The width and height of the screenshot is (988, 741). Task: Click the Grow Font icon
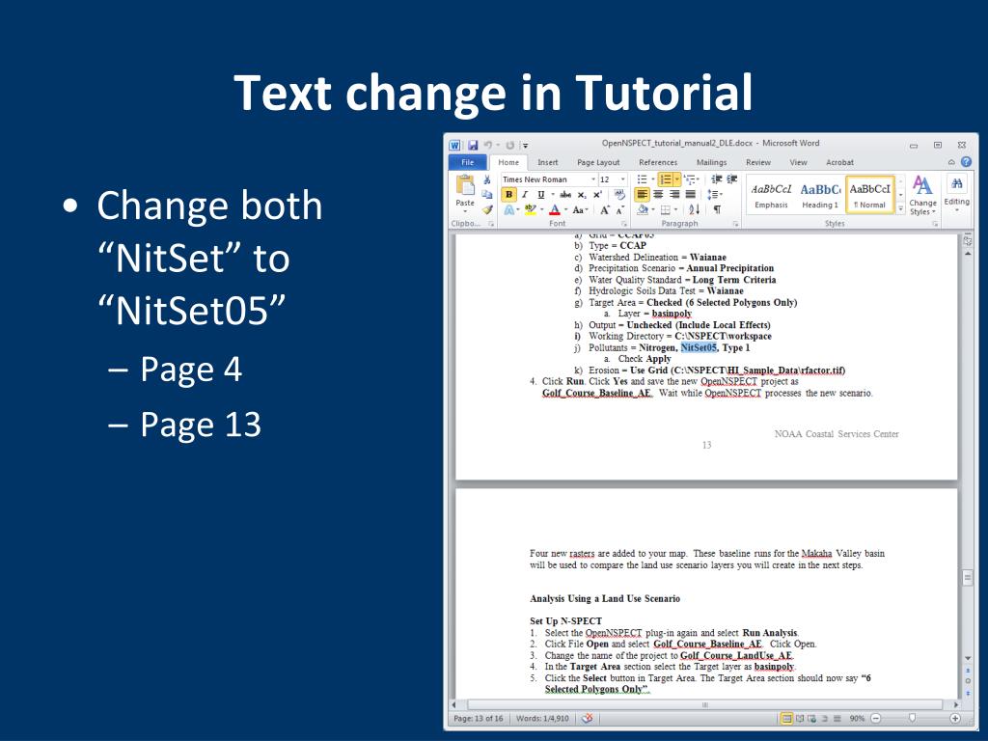605,209
